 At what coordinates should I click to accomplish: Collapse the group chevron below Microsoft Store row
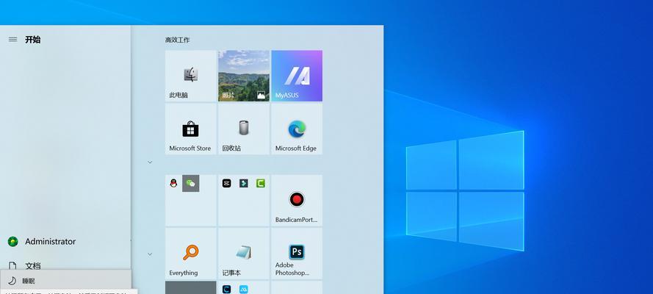click(150, 162)
